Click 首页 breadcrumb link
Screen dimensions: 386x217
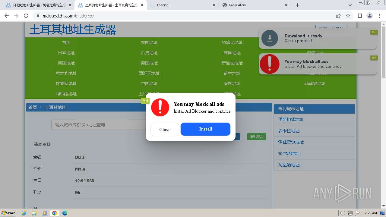[33, 107]
